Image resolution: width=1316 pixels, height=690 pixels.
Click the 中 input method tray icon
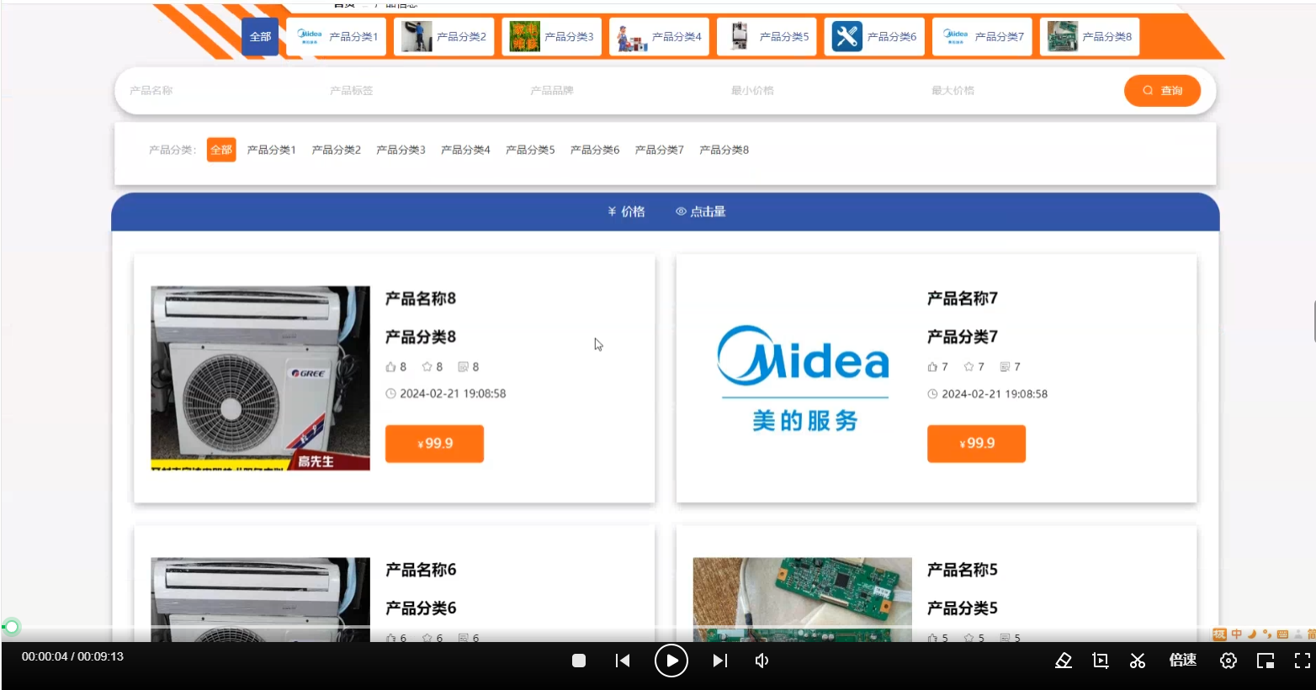click(x=1236, y=634)
